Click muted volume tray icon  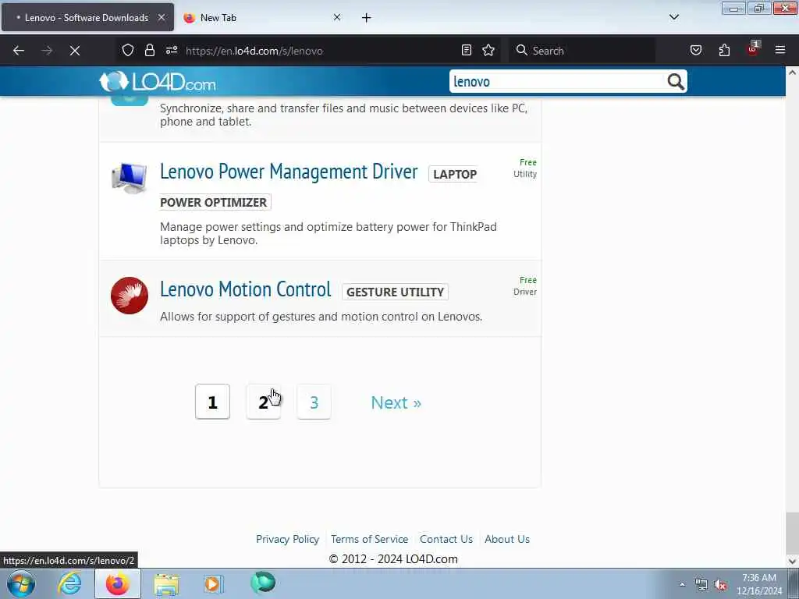tap(720, 585)
